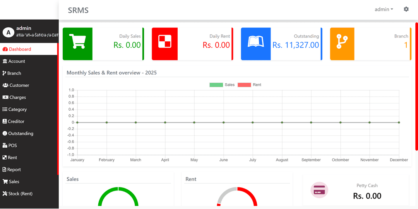Click the Monthly Sales & Rent overview heading
The image size is (418, 209).
click(111, 73)
